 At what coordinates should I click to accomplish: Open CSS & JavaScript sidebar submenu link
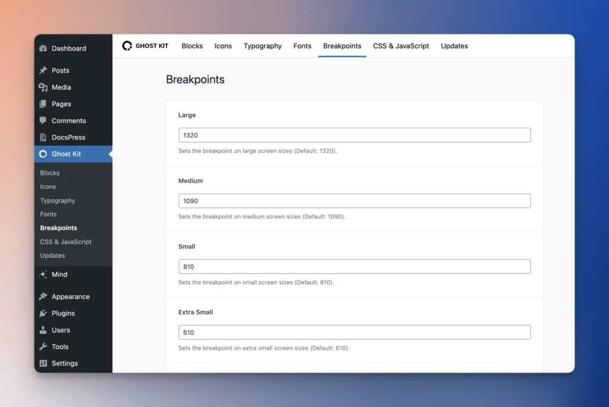tap(65, 242)
